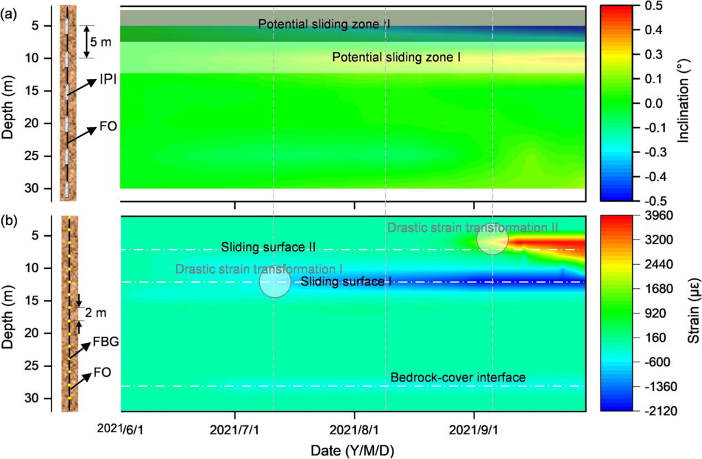The image size is (702, 459).
Task: Click the Drastic strain transformation II circle
Action: click(x=492, y=239)
